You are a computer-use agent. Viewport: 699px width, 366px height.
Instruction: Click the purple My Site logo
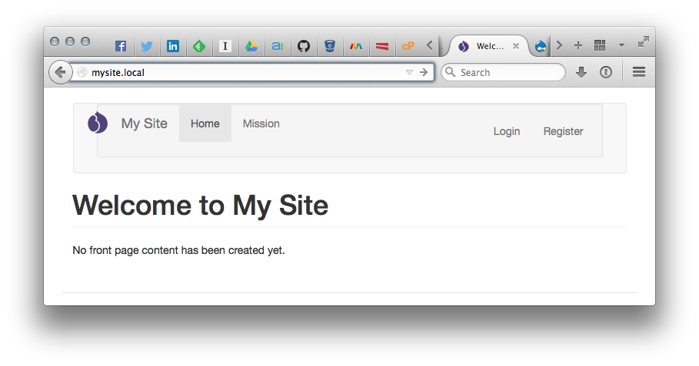coord(98,123)
